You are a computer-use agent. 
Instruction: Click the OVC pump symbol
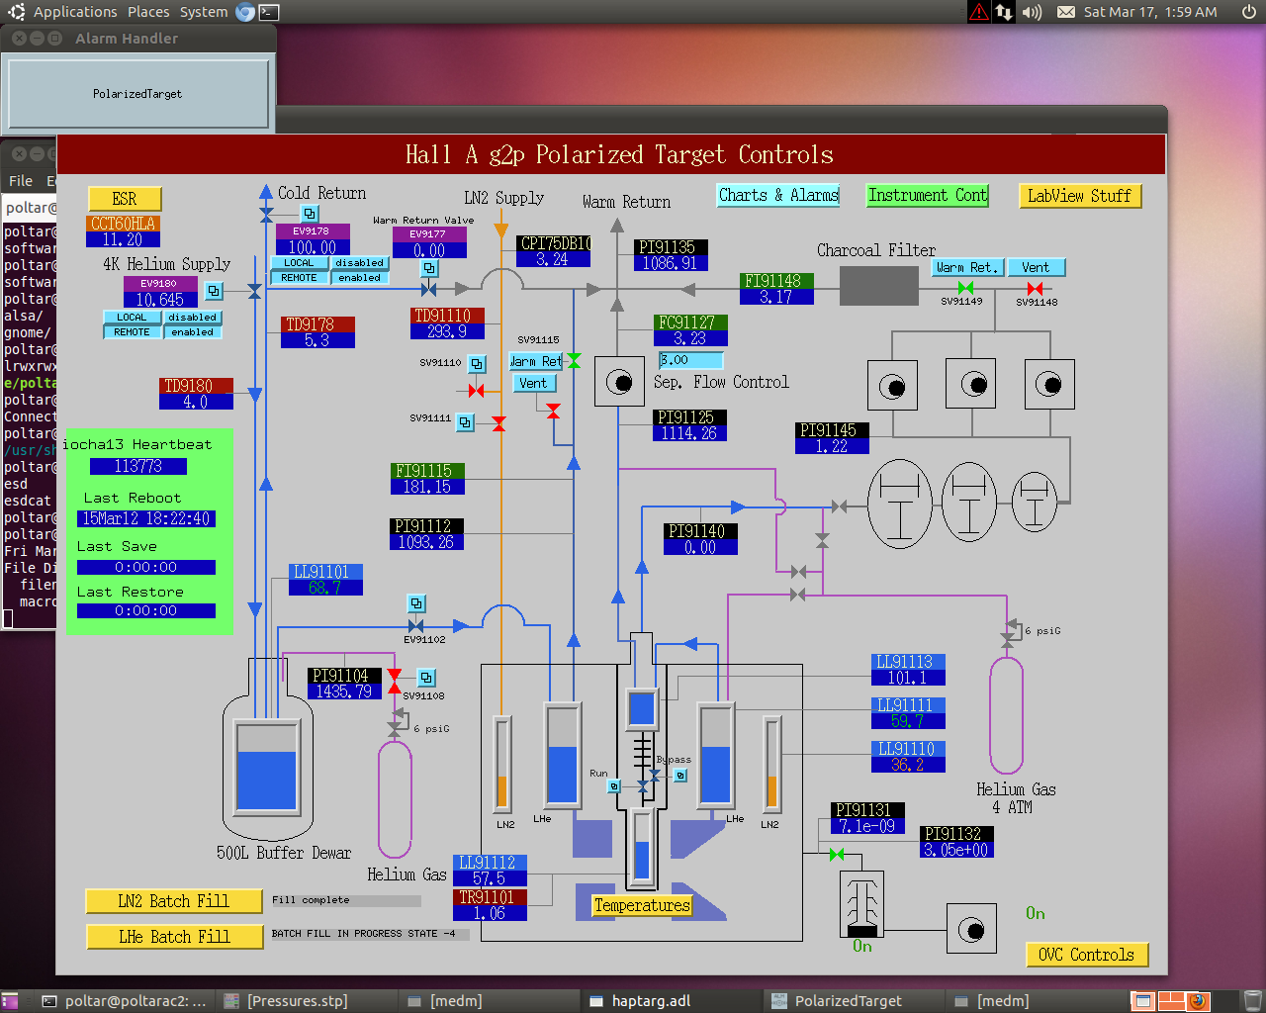(971, 930)
